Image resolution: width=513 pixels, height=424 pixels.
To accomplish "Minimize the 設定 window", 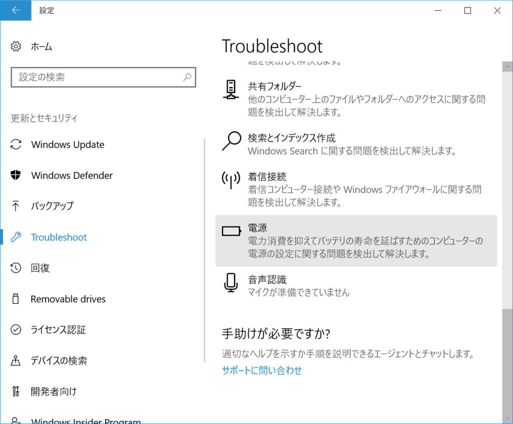I will click(438, 11).
